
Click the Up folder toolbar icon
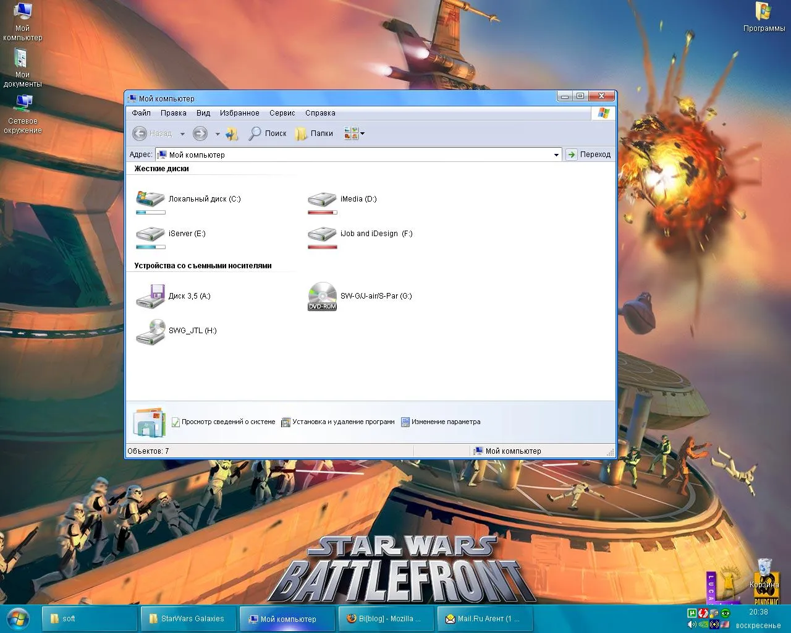(232, 134)
